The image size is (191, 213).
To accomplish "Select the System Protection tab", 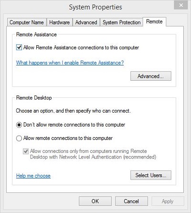I will [x=121, y=22].
